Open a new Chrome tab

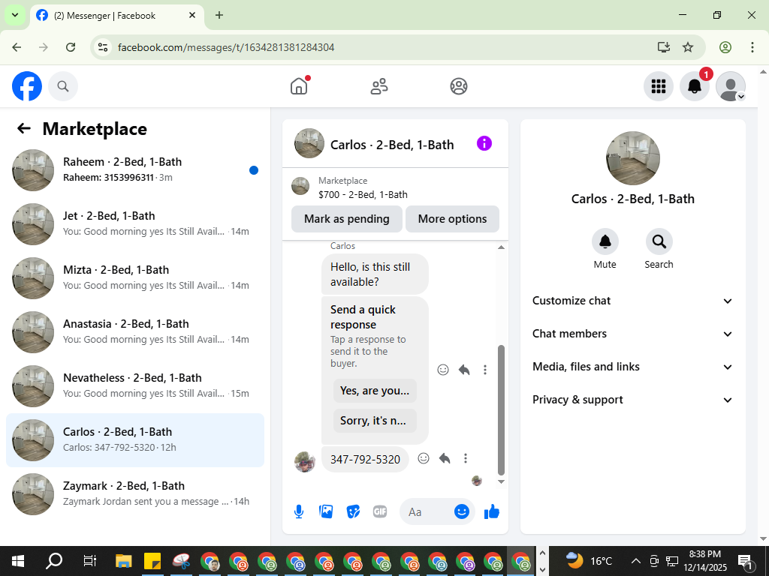click(219, 15)
